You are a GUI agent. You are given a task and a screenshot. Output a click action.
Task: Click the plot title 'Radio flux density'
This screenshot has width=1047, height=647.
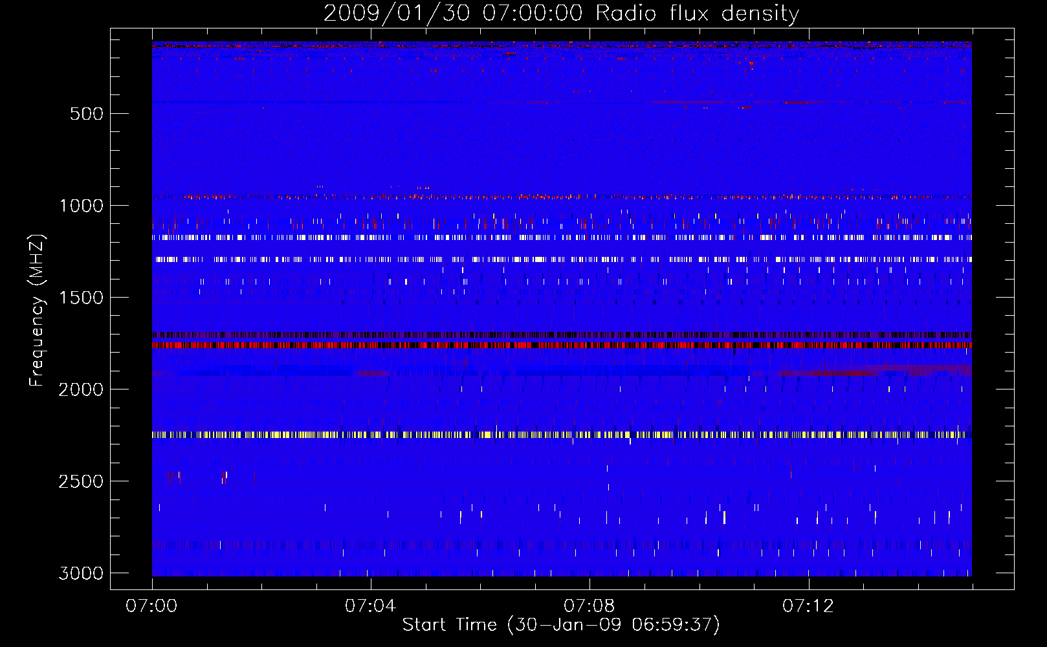(698, 13)
